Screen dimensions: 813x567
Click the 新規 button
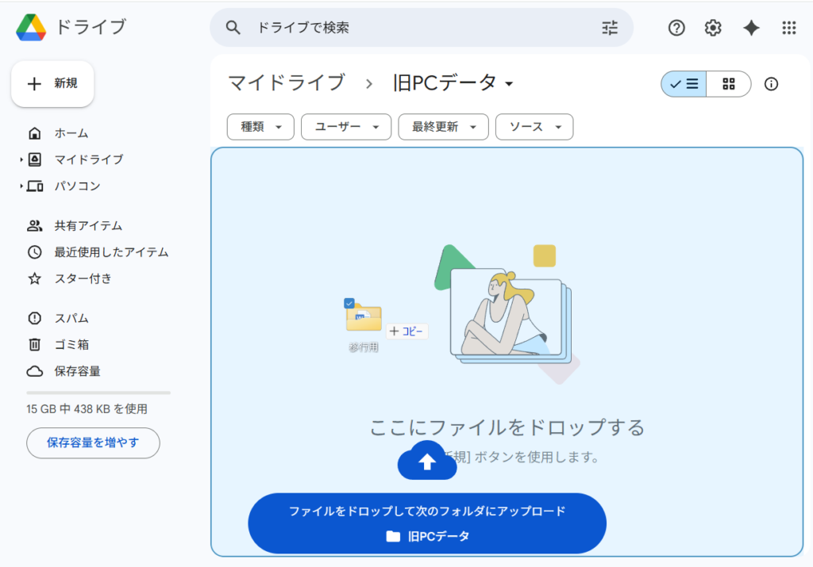tap(52, 84)
